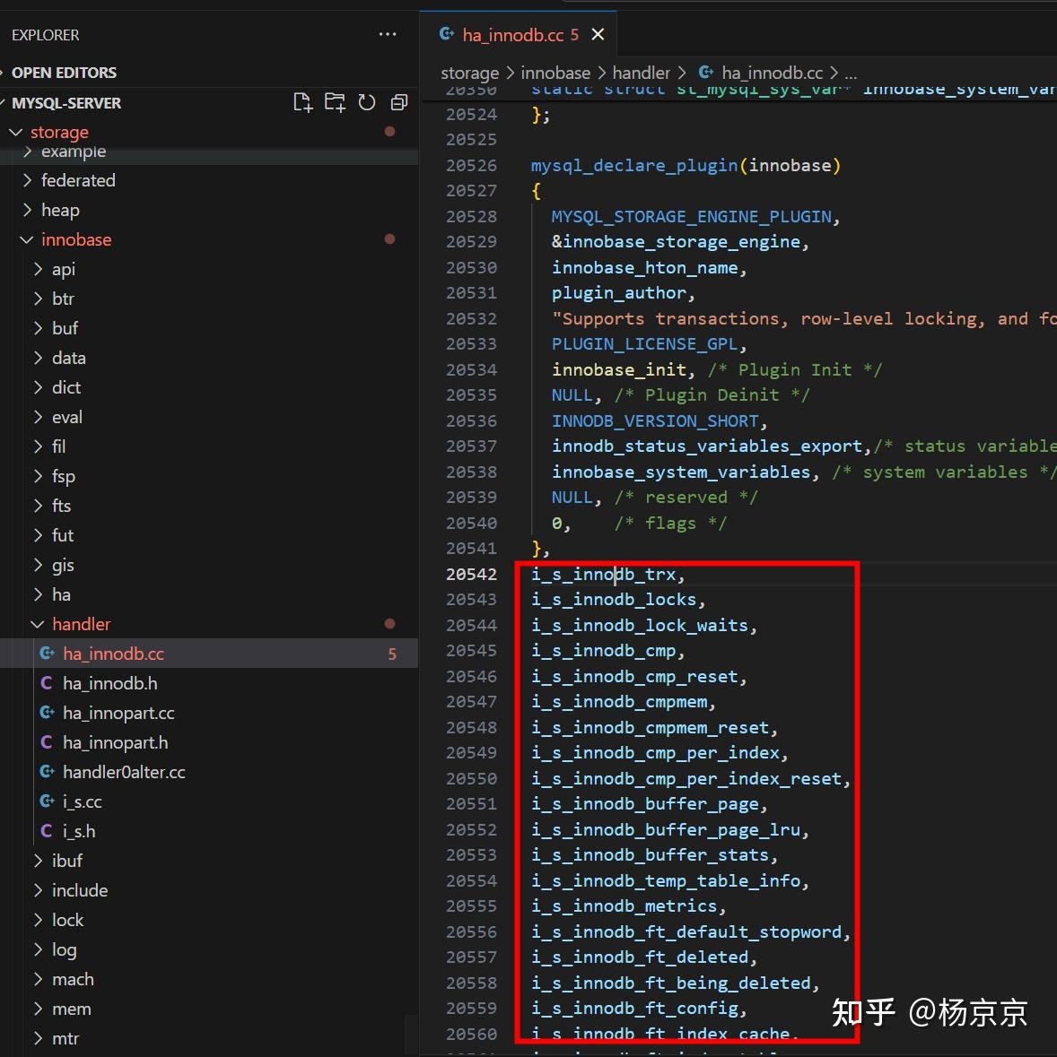The height and width of the screenshot is (1057, 1057).
Task: Click PLUGIN_LICENSE_GPL in the code
Action: click(x=644, y=343)
